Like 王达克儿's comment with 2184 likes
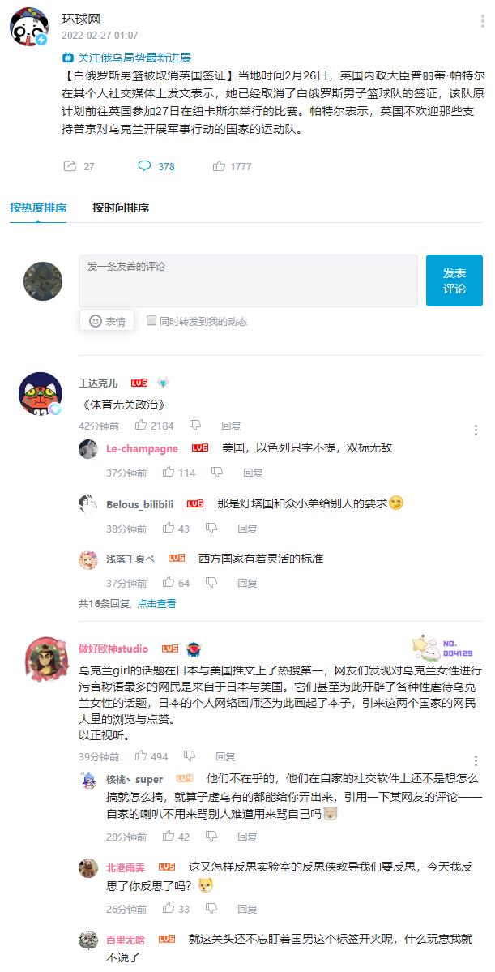The image size is (495, 972). click(x=141, y=426)
